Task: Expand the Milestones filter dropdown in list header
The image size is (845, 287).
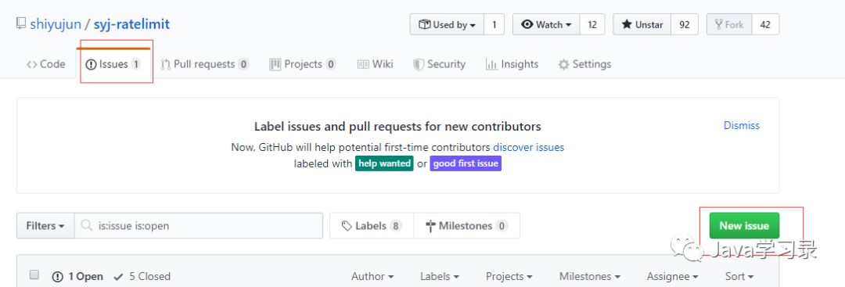Action: (590, 276)
